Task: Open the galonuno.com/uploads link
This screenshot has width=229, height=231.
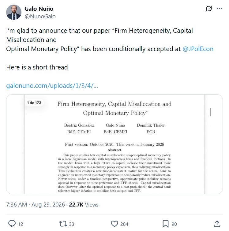Action: pyautogui.click(x=52, y=86)
